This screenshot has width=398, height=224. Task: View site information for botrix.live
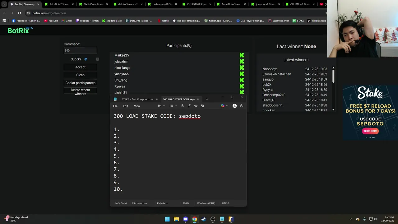(x=28, y=13)
